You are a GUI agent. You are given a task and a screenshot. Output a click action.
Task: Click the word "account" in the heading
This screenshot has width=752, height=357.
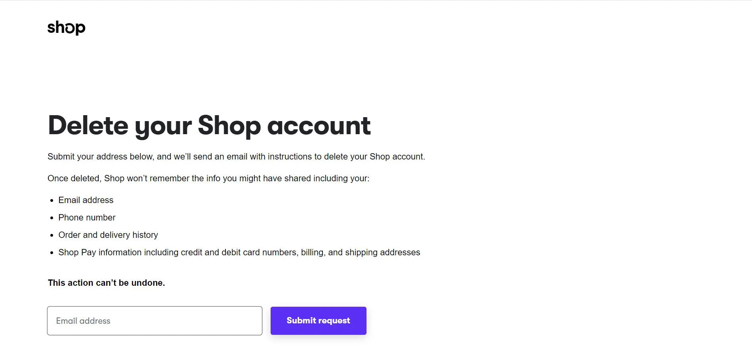319,125
